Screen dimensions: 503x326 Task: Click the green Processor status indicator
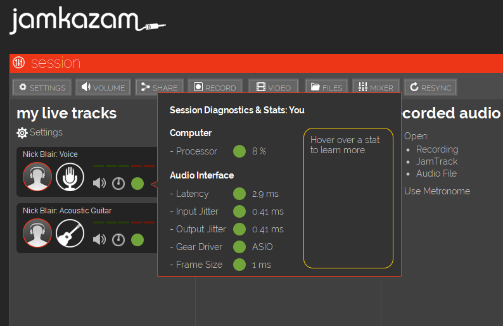239,151
